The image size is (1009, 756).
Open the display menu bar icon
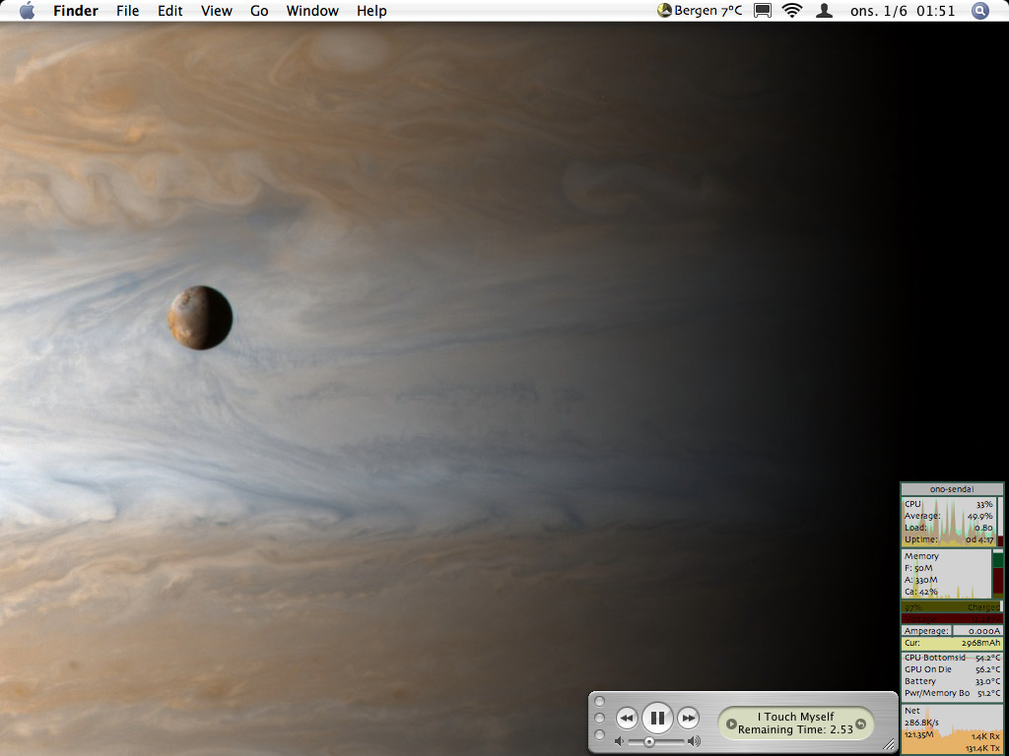pyautogui.click(x=763, y=10)
